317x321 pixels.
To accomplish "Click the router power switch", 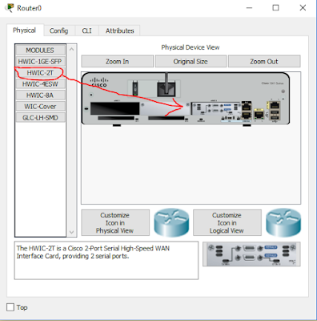I will (x=135, y=88).
